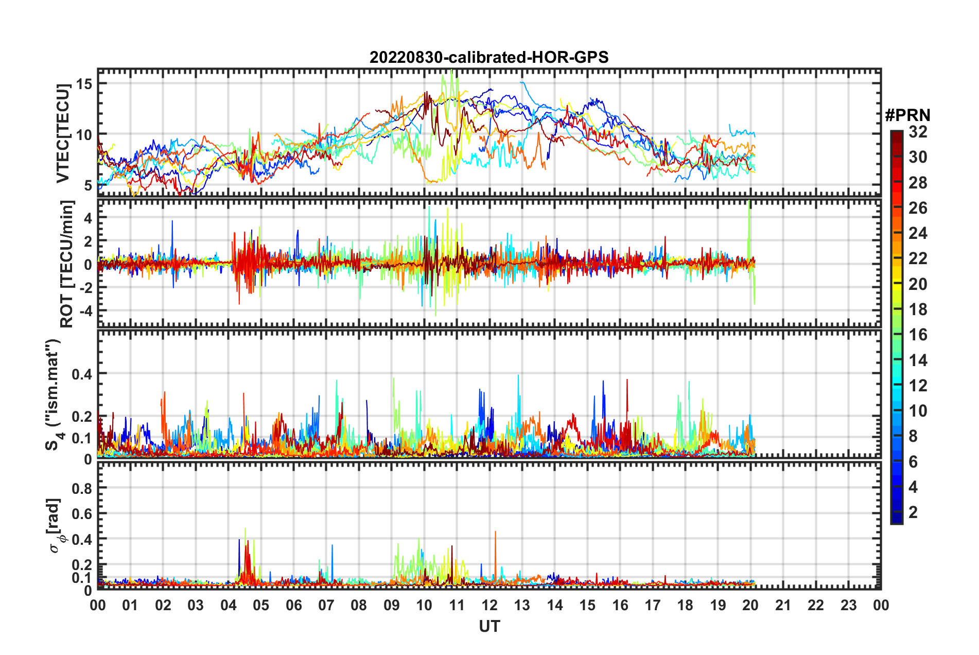Click the UT x-axis label
The height and width of the screenshot is (655, 979).
(x=489, y=626)
